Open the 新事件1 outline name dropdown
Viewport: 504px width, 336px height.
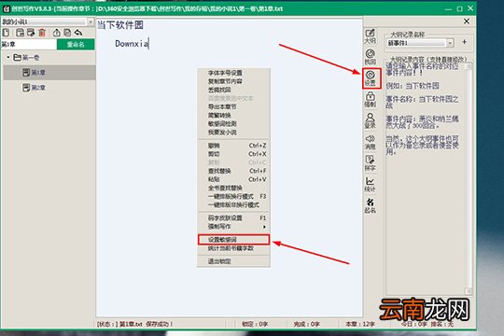(x=450, y=43)
